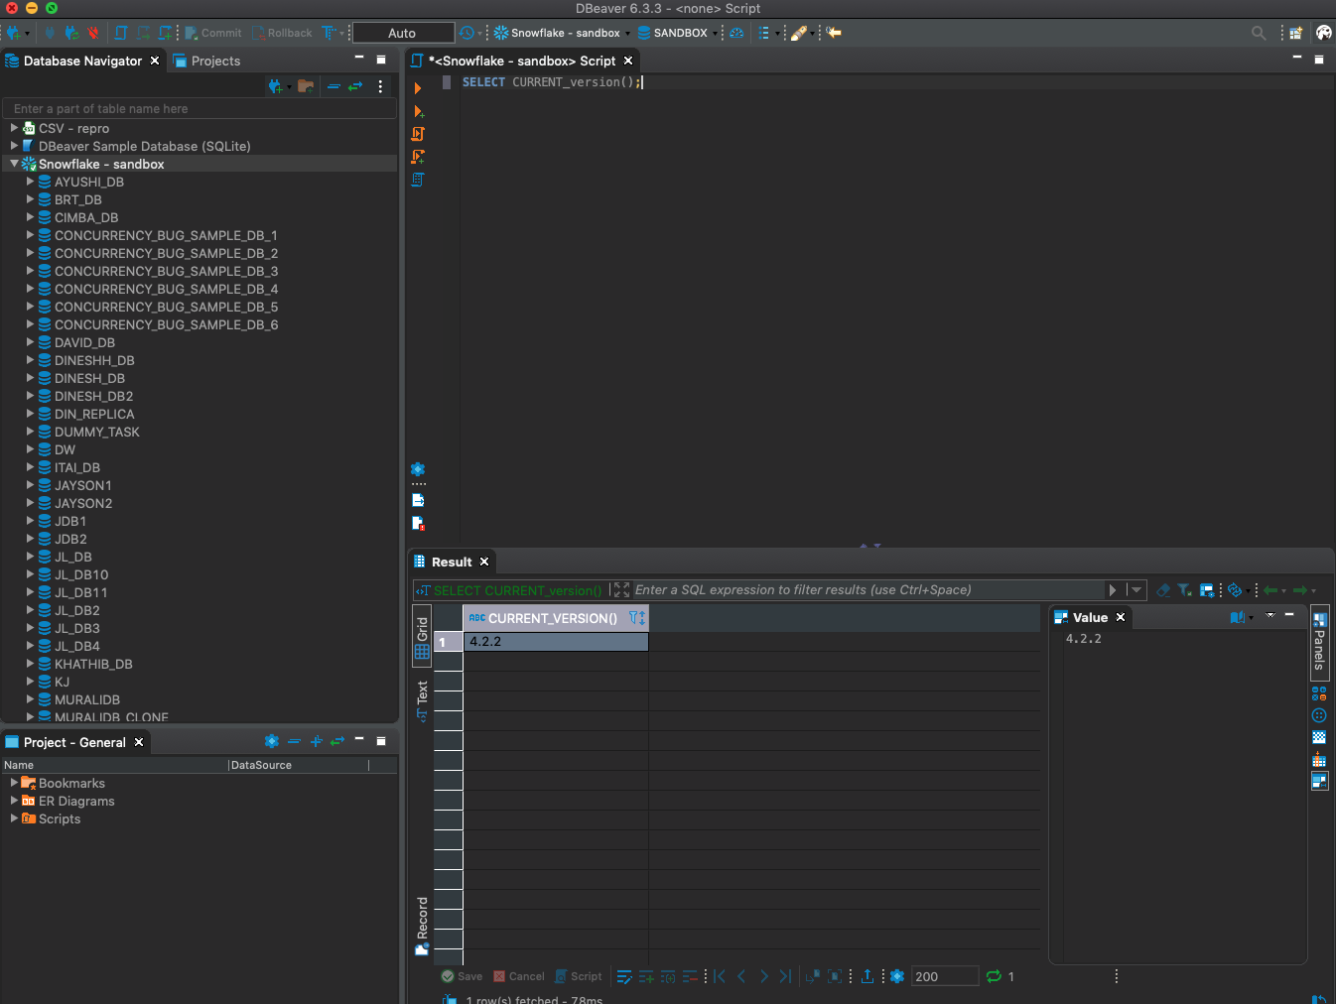The image size is (1336, 1004).
Task: Click Save in the results toolbar
Action: pyautogui.click(x=462, y=977)
